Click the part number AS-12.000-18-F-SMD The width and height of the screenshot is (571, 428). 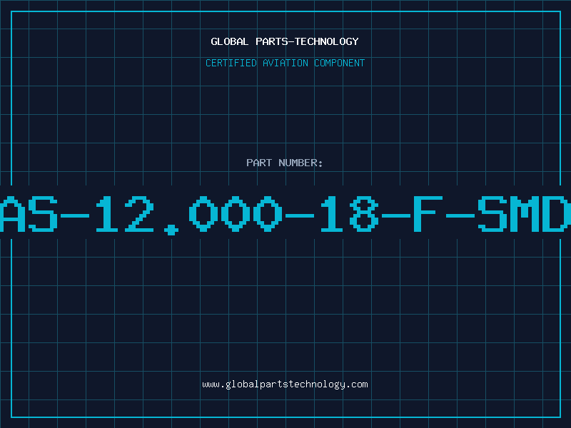285,215
